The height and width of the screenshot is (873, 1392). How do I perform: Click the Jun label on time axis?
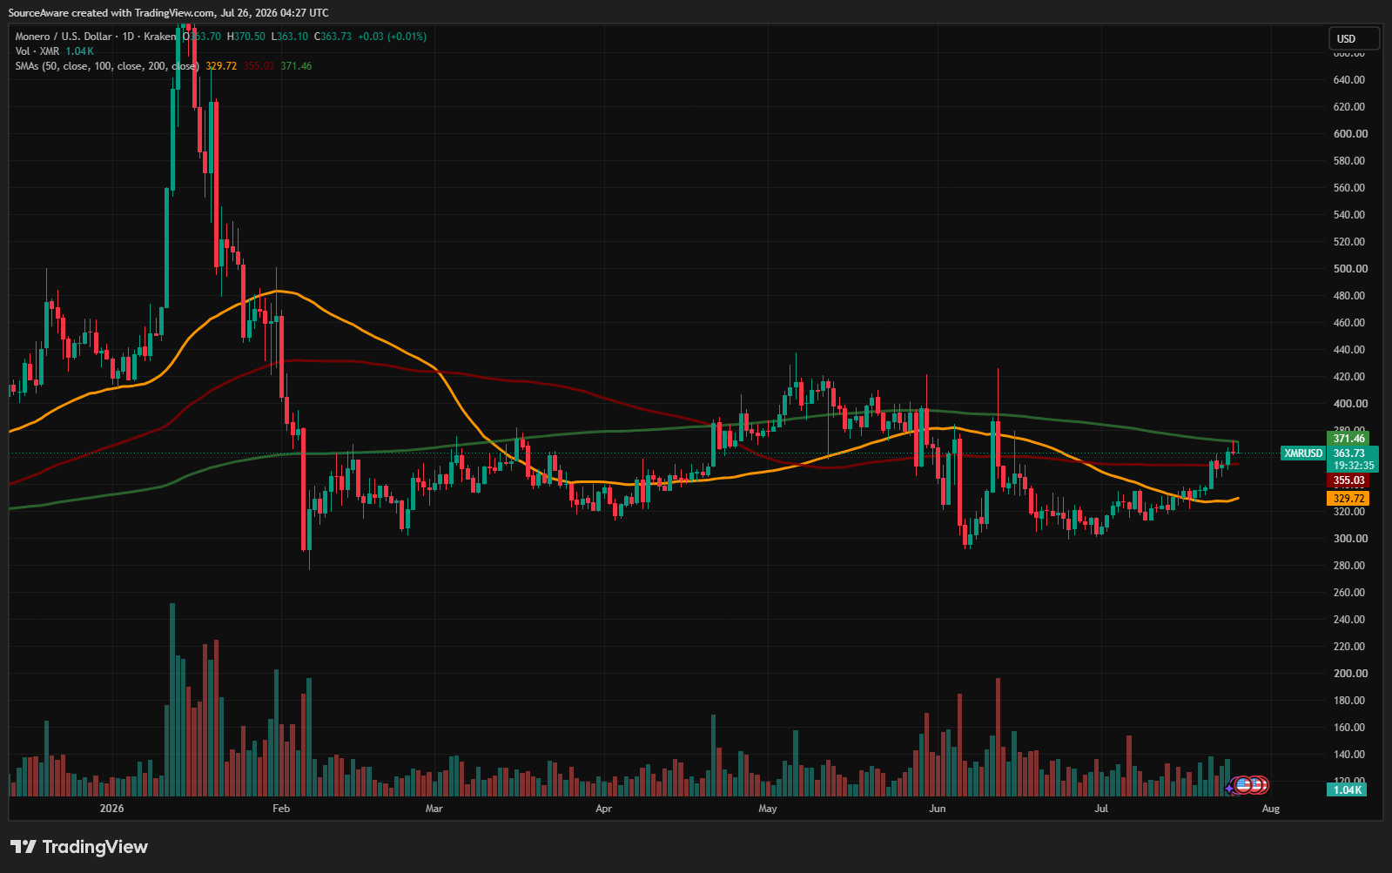(937, 809)
